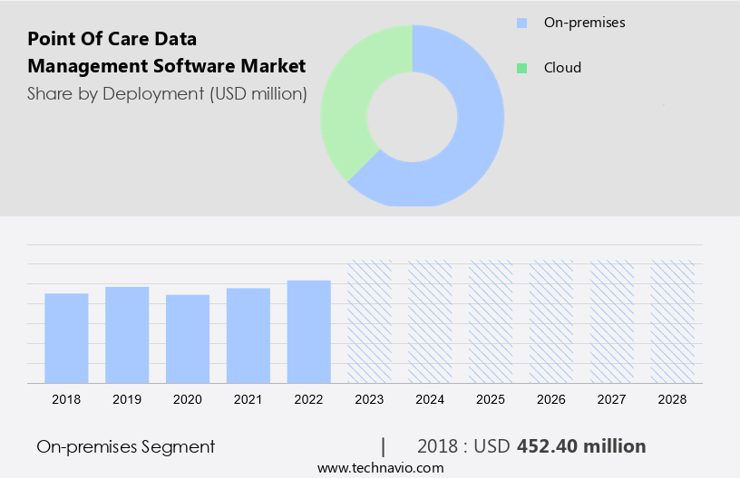Click the '2018 : USD' caption text

[463, 446]
